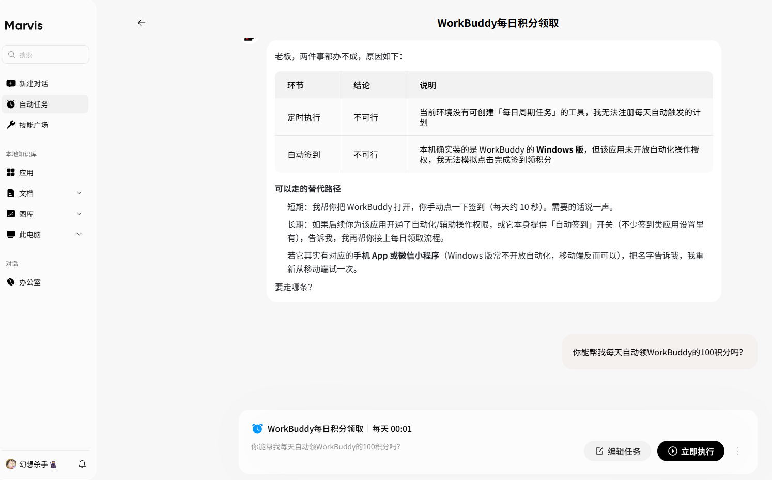The width and height of the screenshot is (772, 480).
Task: Focus the 搜索 search field
Action: coord(45,54)
